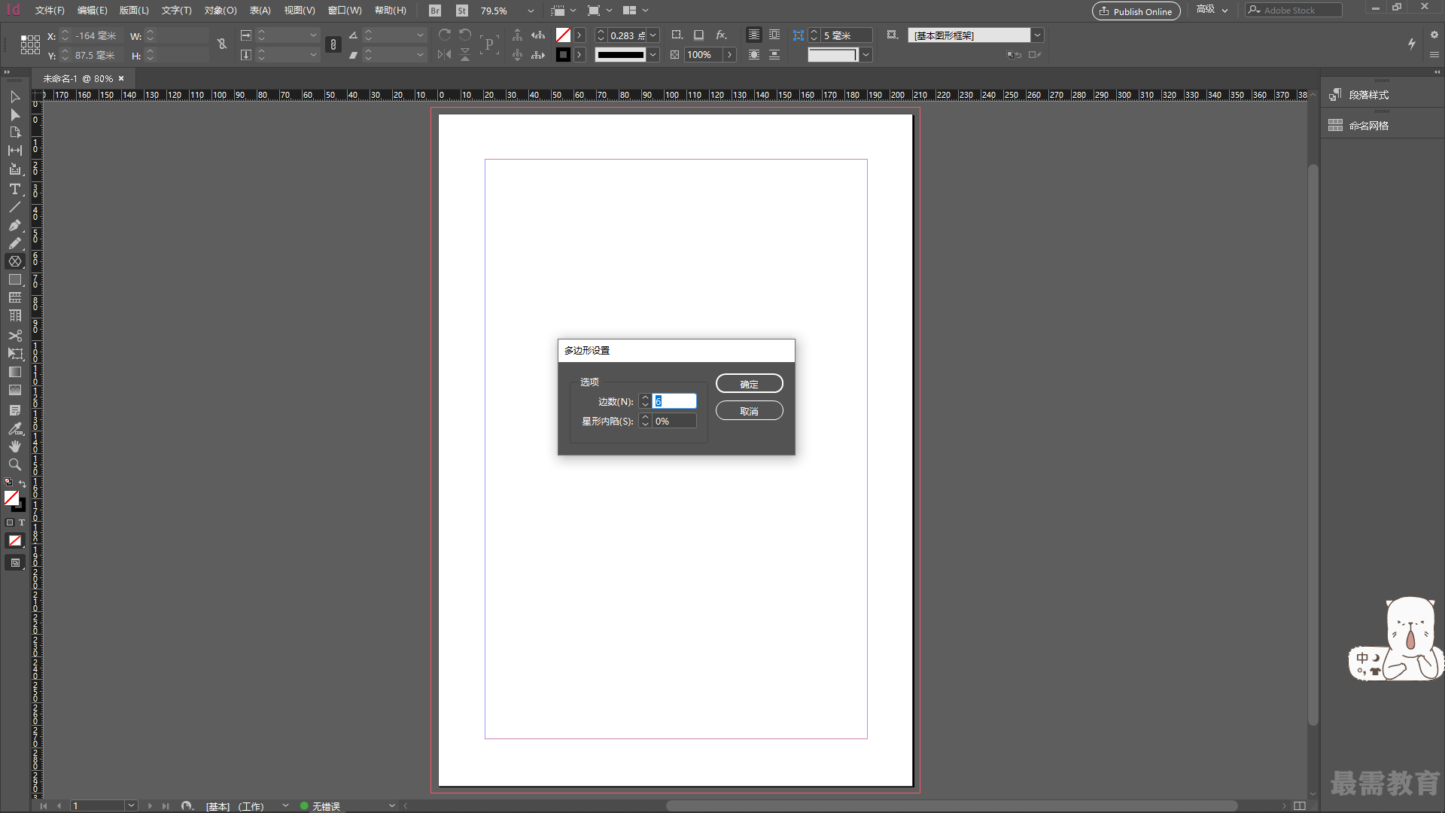The width and height of the screenshot is (1445, 813).
Task: Toggle the wrap around bounding box button
Action: (x=774, y=35)
